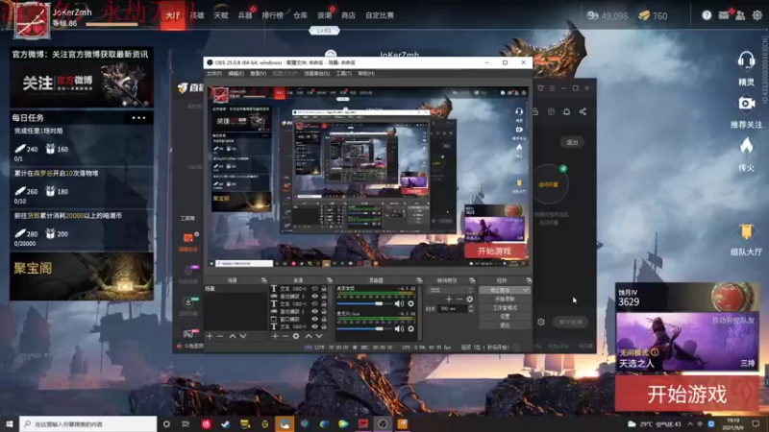Open 麦克风/Aux mixer settings gear

(411, 328)
